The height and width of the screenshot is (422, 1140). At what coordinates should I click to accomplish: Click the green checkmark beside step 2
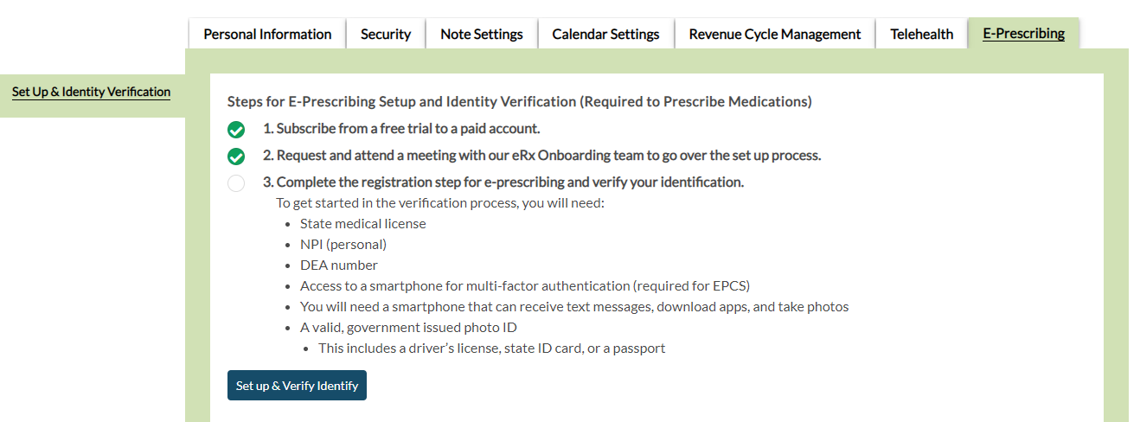[236, 157]
